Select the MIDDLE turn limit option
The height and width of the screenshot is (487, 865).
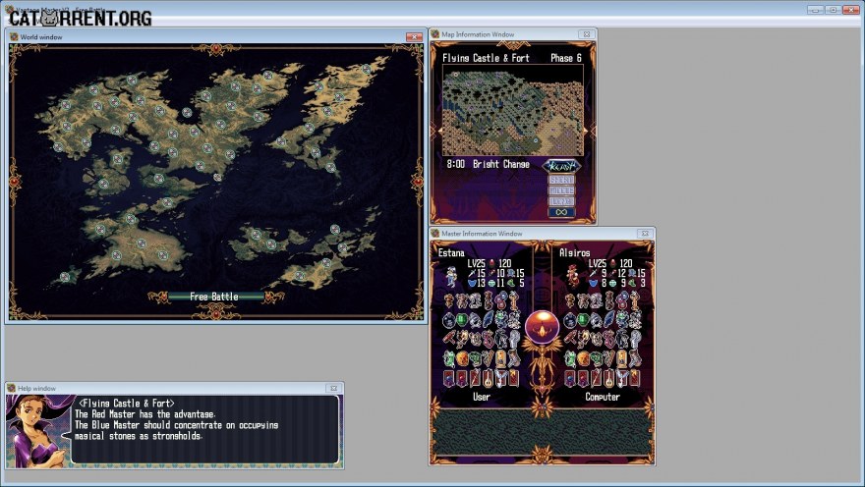561,190
